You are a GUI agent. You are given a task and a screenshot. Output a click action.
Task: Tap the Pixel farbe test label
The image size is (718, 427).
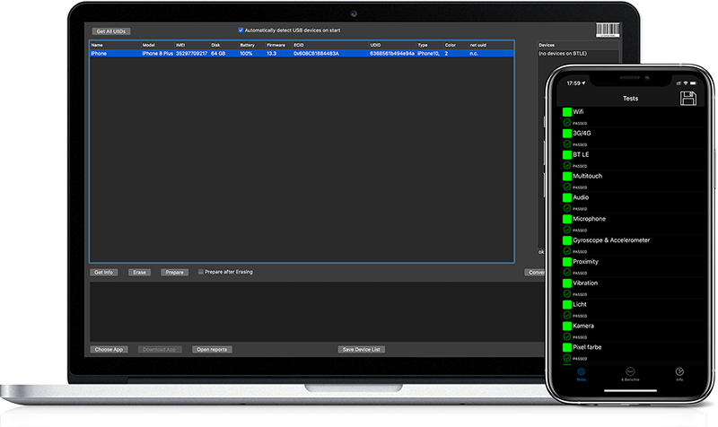tap(587, 347)
